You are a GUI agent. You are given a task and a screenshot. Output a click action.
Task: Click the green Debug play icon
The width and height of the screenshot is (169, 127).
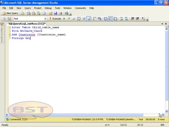64,19
